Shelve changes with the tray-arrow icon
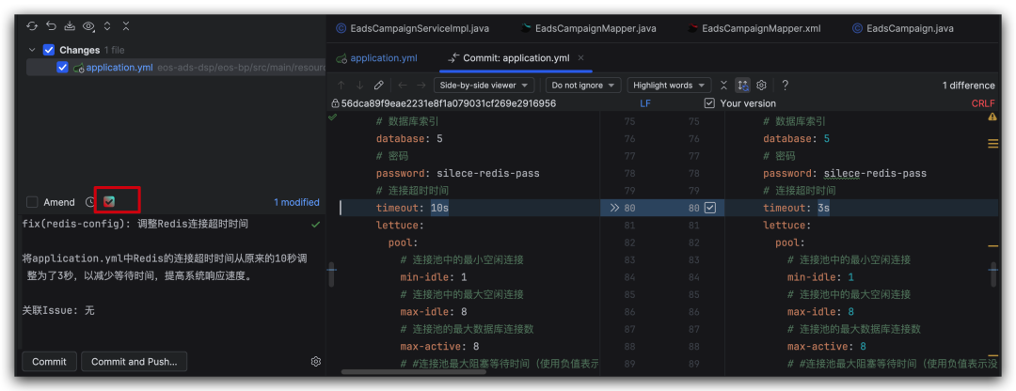 [70, 26]
